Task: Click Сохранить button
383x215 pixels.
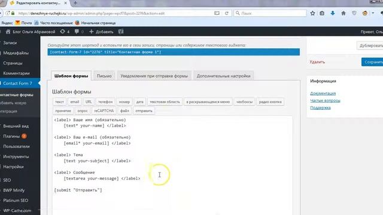Action: tap(372, 62)
